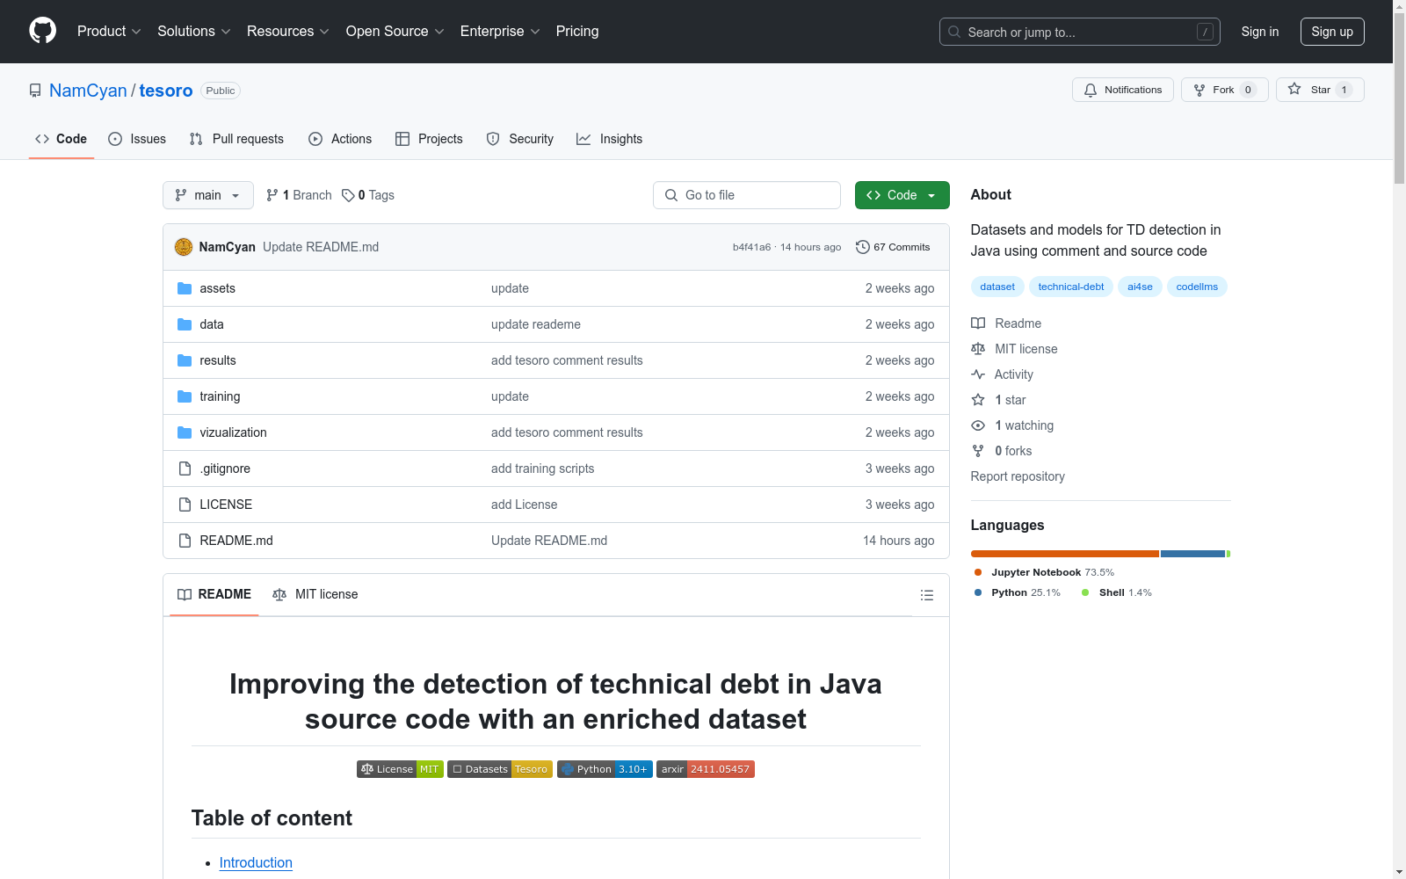Viewport: 1406px width, 879px height.
Task: Star the tesoro repository
Action: (x=1320, y=90)
